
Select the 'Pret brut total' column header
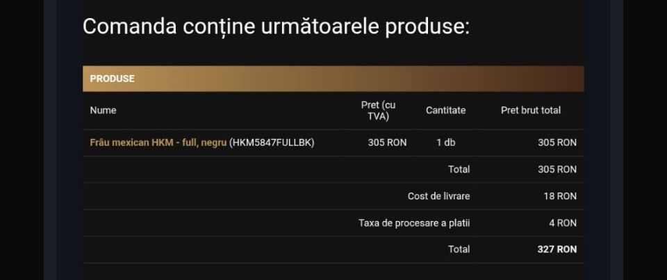pyautogui.click(x=531, y=110)
